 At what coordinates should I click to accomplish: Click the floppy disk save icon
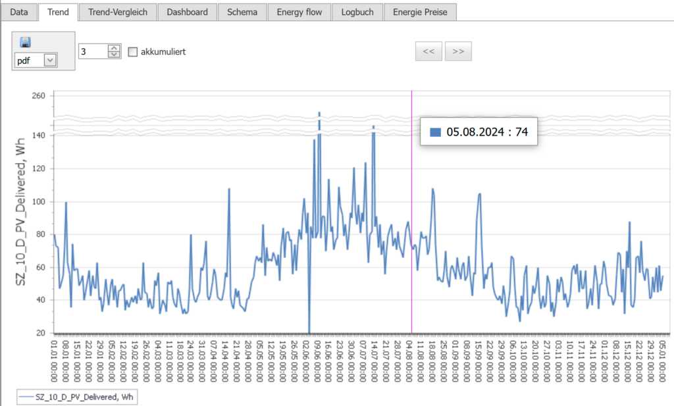coord(25,43)
